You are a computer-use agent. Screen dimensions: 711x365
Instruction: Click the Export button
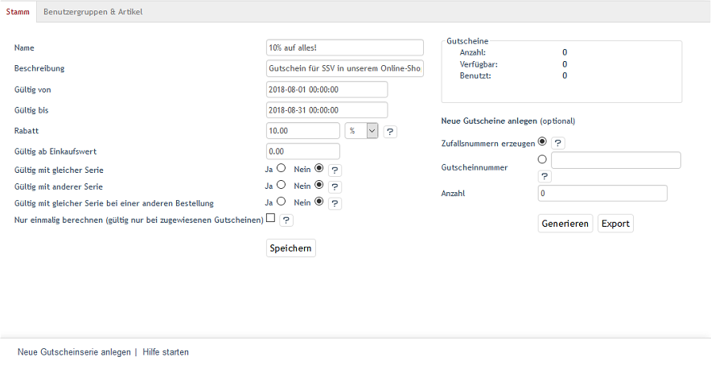point(615,224)
